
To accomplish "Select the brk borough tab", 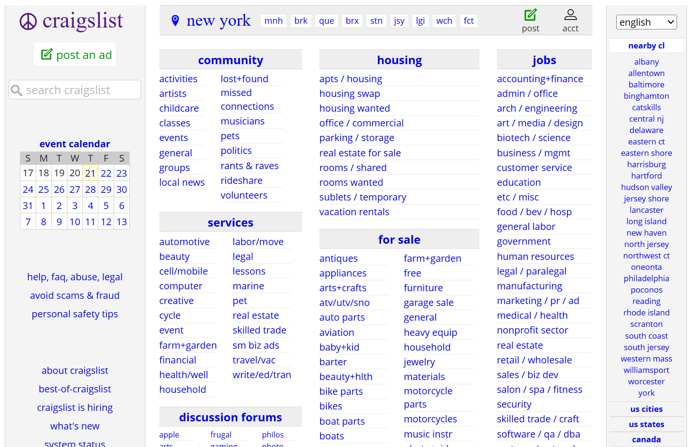I will tap(301, 21).
